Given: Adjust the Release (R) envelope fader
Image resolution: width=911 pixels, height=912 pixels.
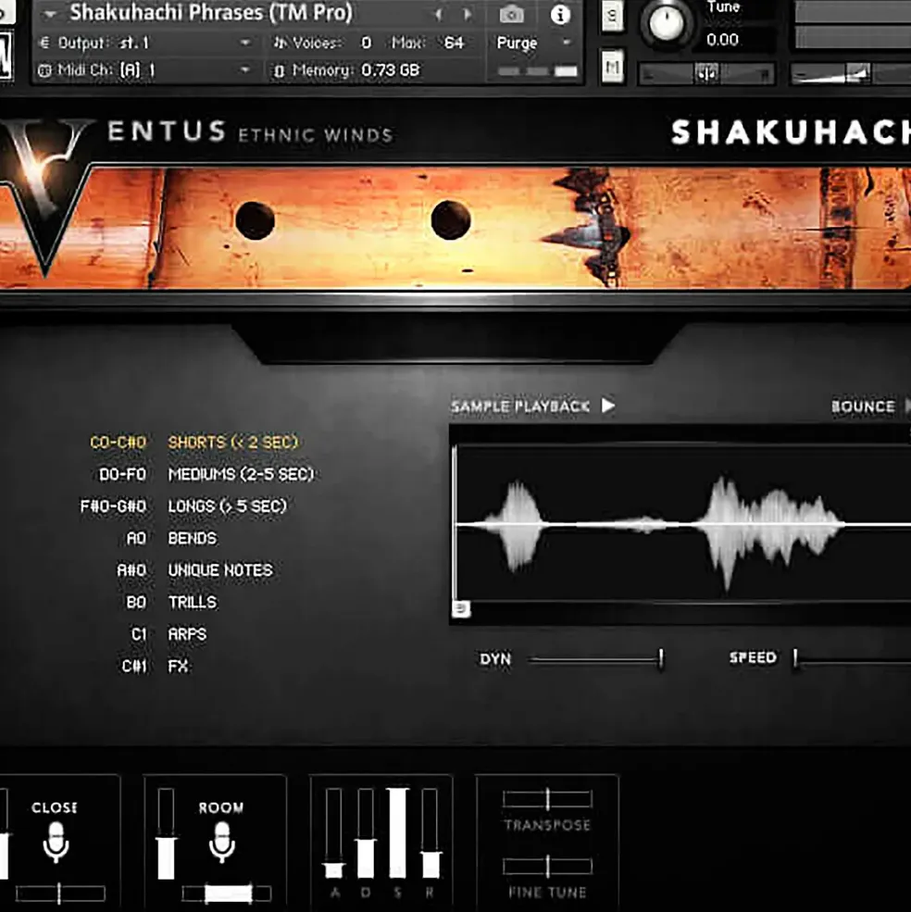Looking at the screenshot, I should (x=430, y=833).
